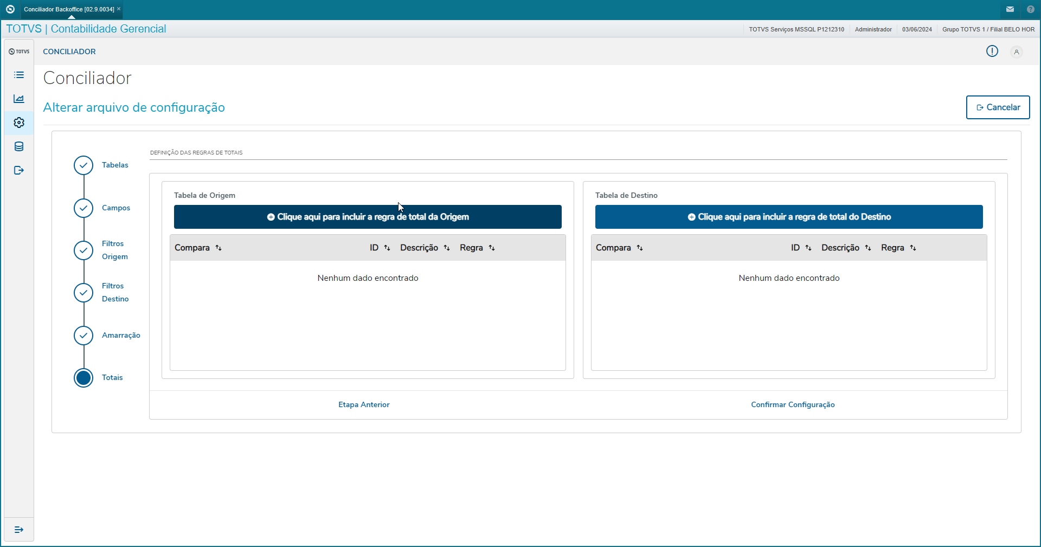Viewport: 1041px width, 547px height.
Task: Go to the Filtros Origem step circle
Action: pyautogui.click(x=83, y=250)
